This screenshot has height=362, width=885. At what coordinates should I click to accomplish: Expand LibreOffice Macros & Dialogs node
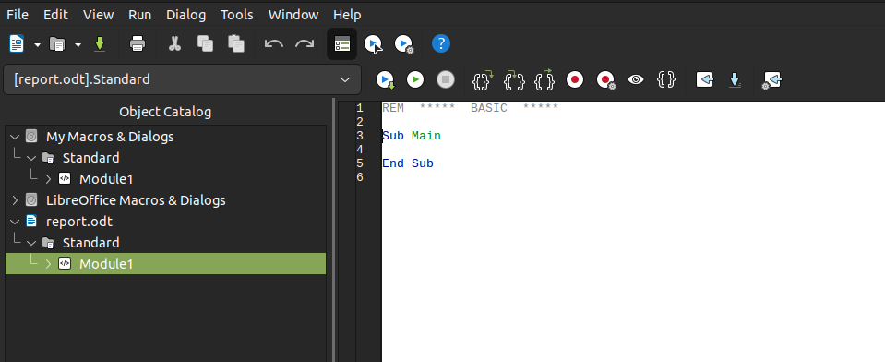(15, 200)
